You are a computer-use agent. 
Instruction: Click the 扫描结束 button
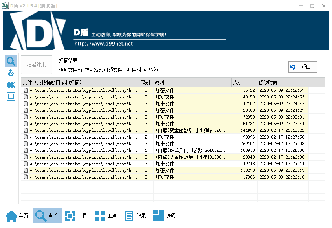(x=37, y=65)
